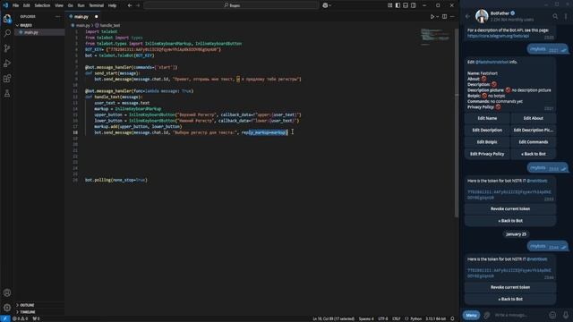This screenshot has height=322, width=573.
Task: Open the Help menu
Action: (x=112, y=5)
